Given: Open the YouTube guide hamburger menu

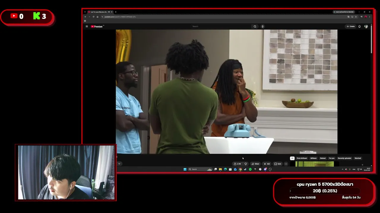Looking at the screenshot, I should click(87, 26).
